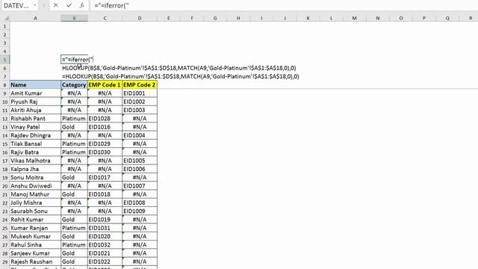Confirm the formula with the checkmark icon
Image resolution: width=478 pixels, height=269 pixels.
[69, 5]
